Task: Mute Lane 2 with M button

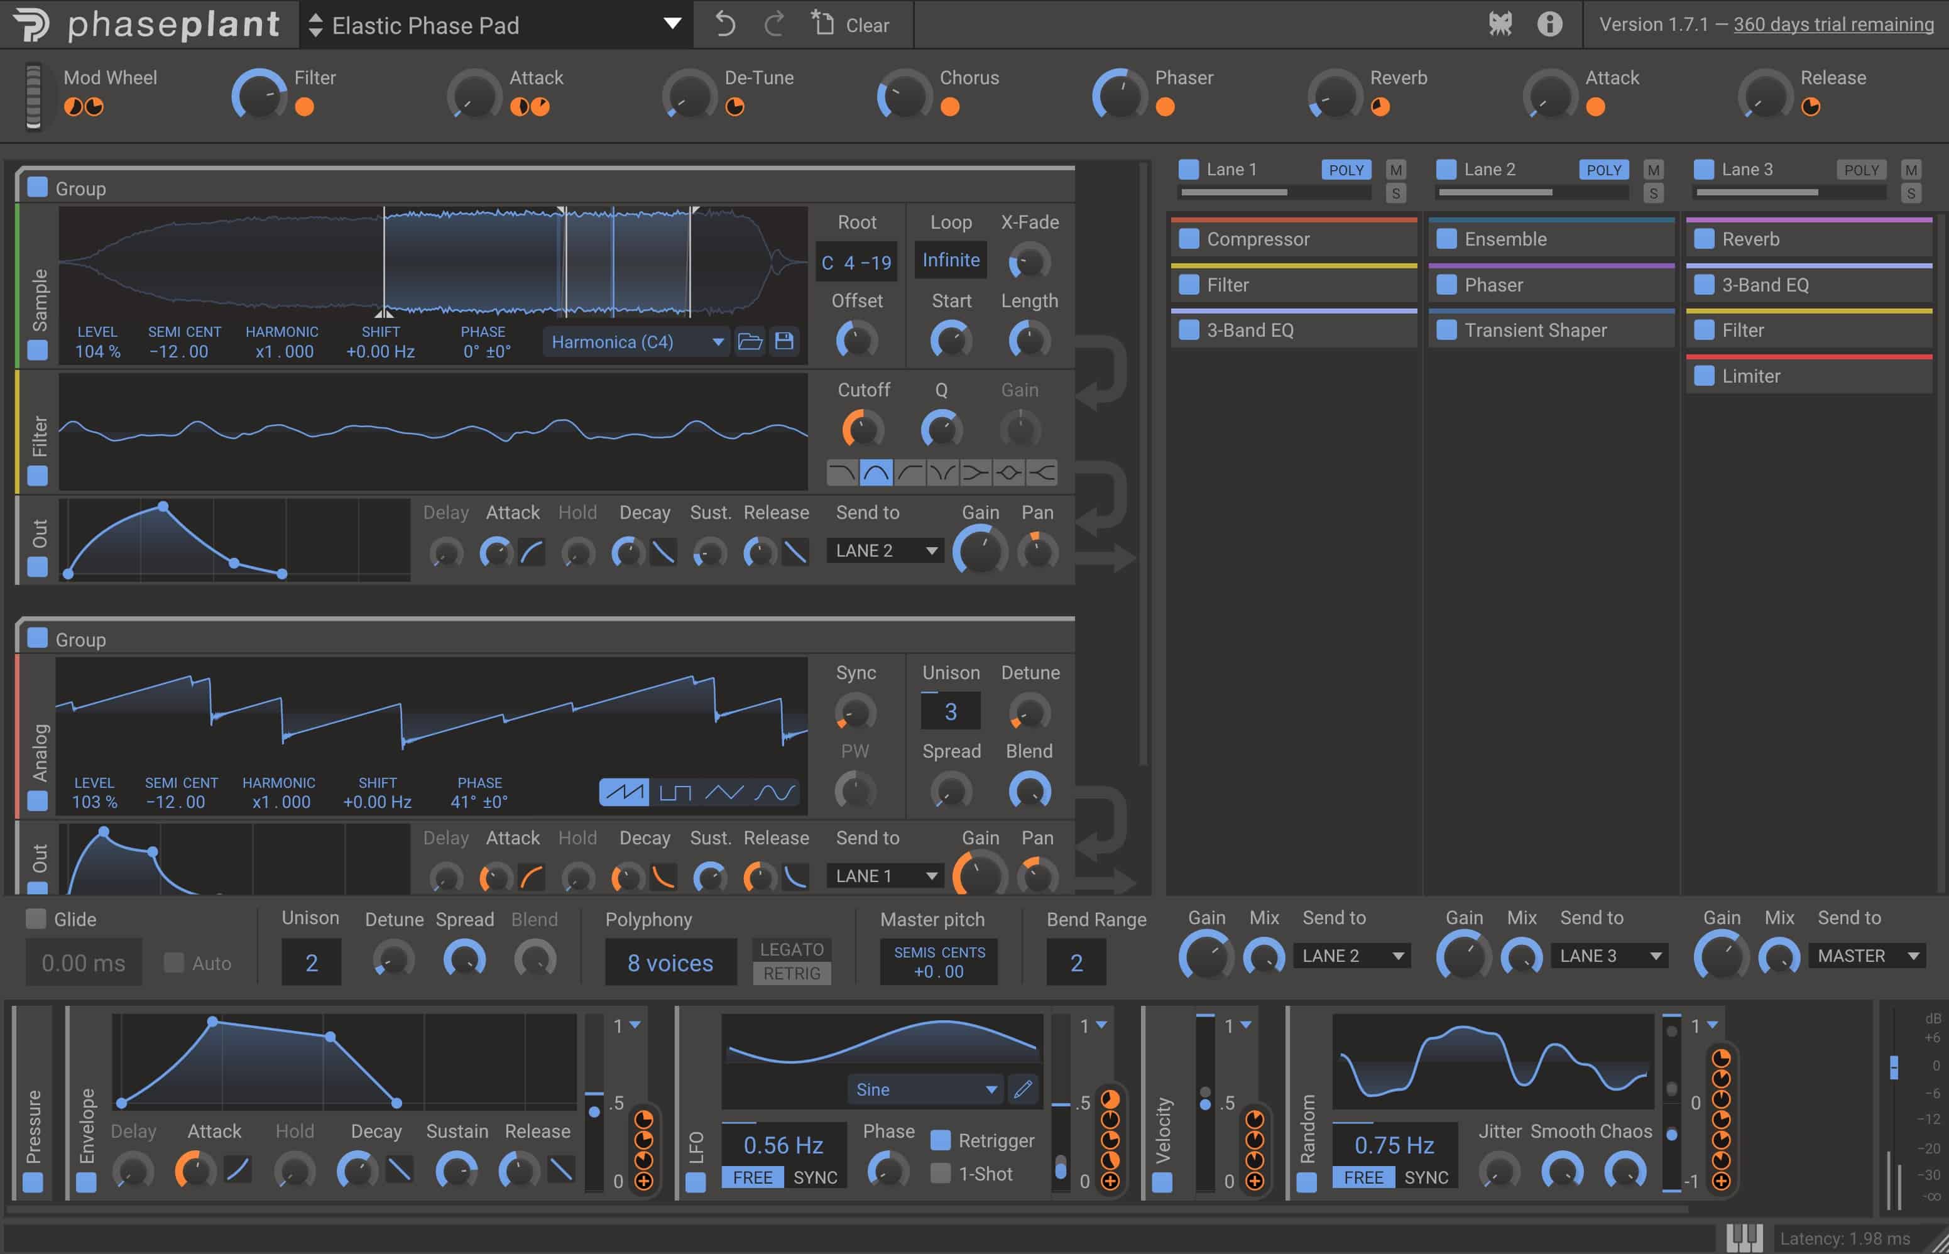Action: 1652,170
